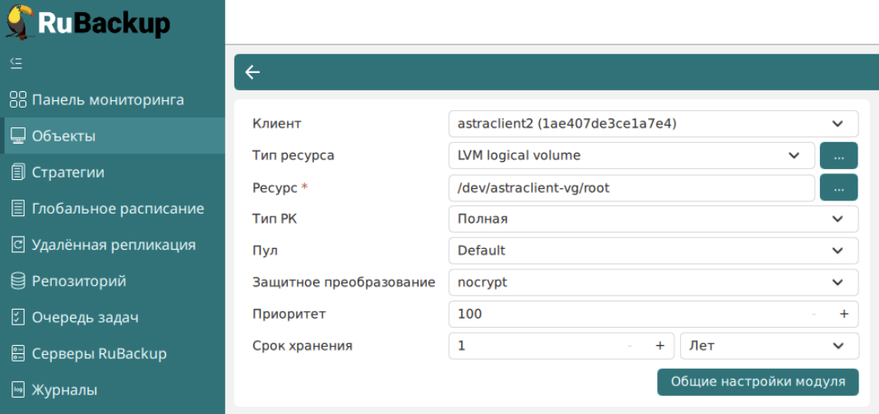Screen dimensions: 879x414
Task: Select Объекты in the sidebar
Action: click(x=63, y=136)
